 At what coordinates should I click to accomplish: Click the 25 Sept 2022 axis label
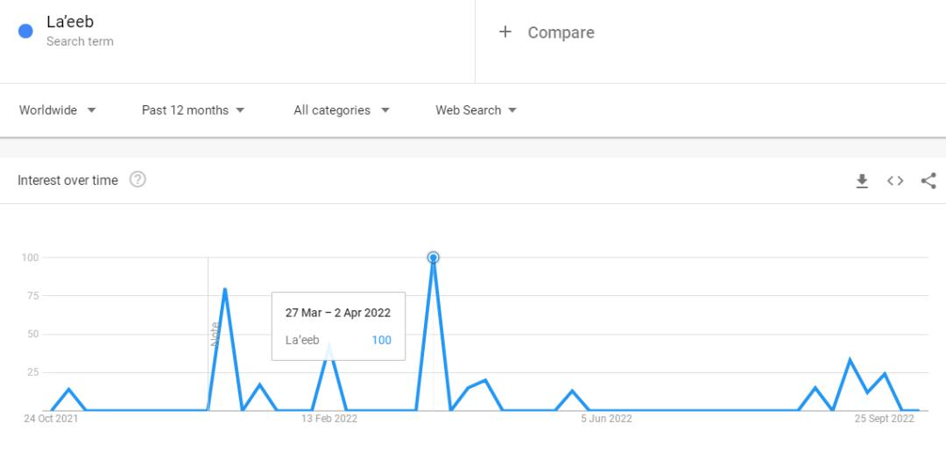coord(884,419)
